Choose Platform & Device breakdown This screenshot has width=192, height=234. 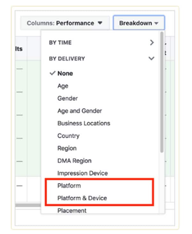click(x=82, y=198)
